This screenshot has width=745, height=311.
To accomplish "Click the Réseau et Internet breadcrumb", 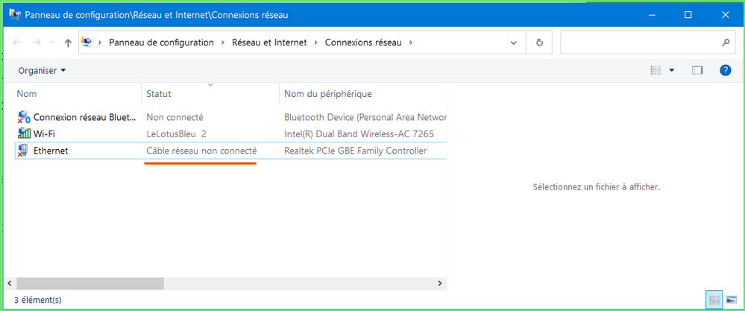I will (x=269, y=43).
